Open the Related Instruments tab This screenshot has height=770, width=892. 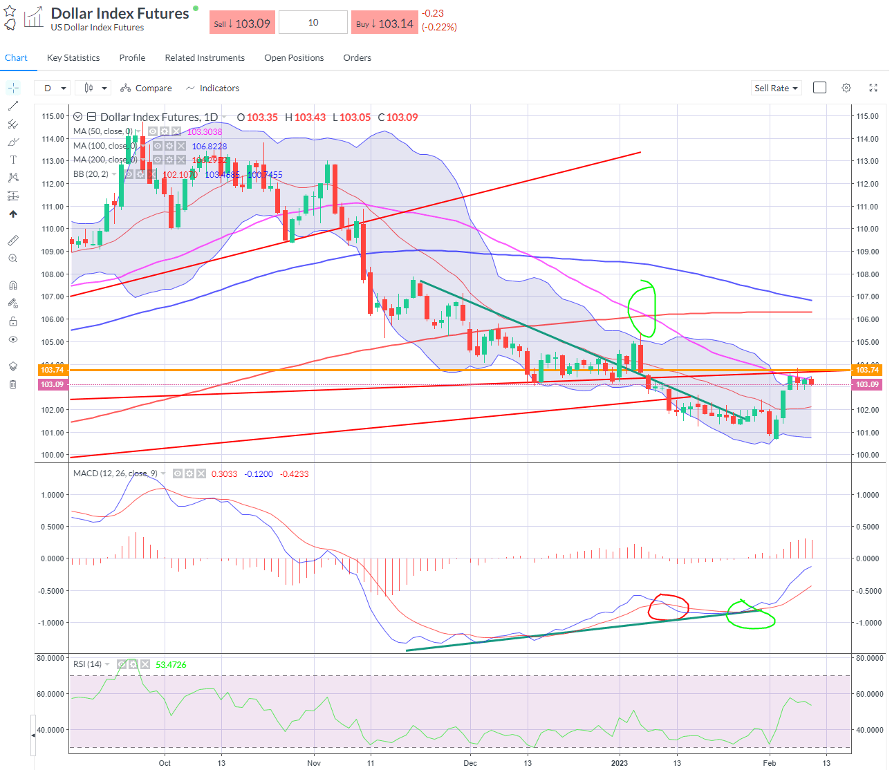(x=205, y=57)
